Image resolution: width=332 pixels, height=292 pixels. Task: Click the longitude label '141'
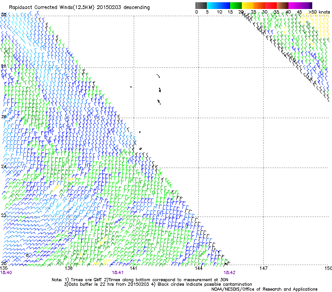point(134,269)
